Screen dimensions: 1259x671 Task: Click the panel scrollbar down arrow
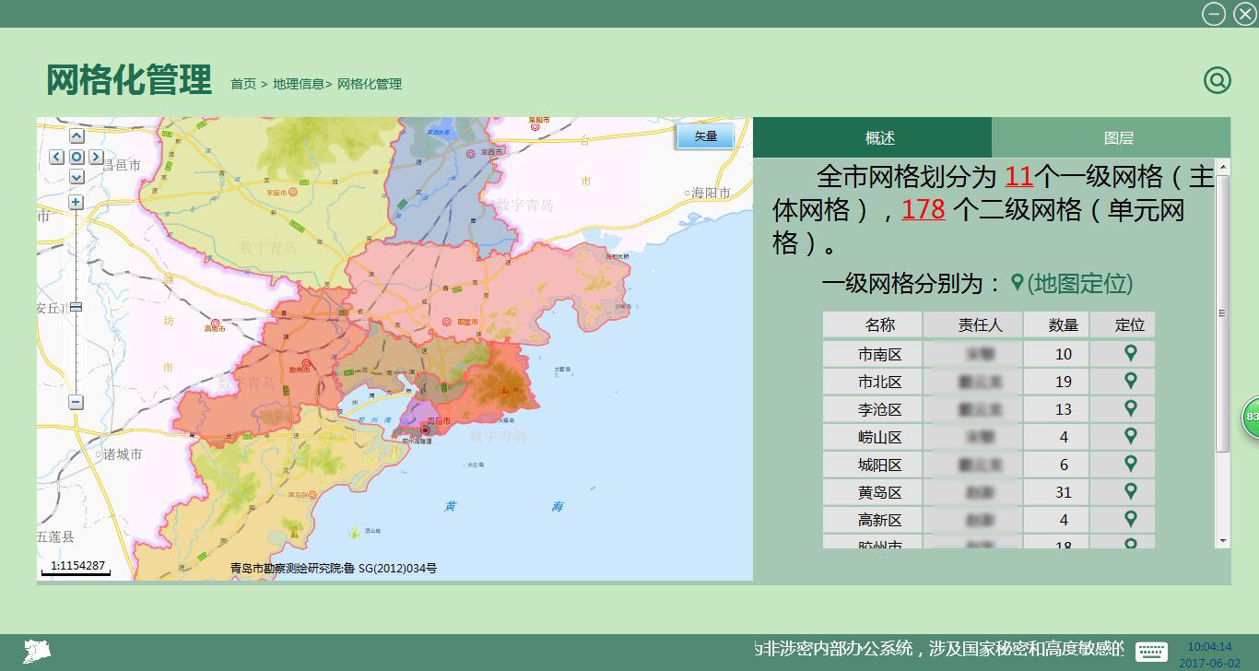coord(1223,541)
